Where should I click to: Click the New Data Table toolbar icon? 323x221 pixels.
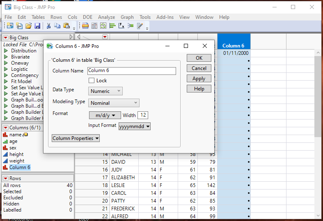pos(10,26)
